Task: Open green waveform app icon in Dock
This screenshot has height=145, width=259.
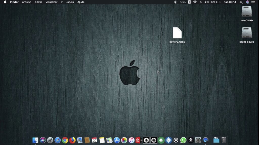Action: 161,140
